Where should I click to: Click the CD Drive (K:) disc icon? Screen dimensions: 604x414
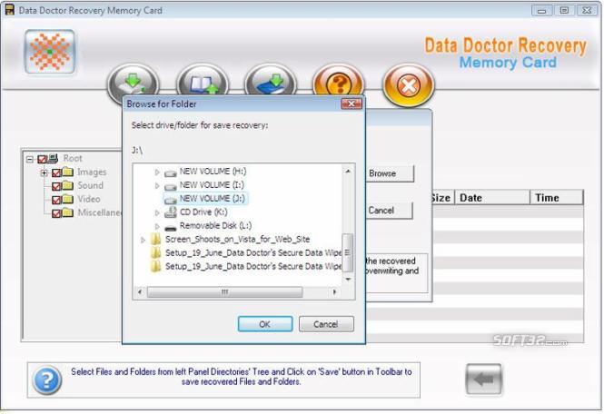170,212
